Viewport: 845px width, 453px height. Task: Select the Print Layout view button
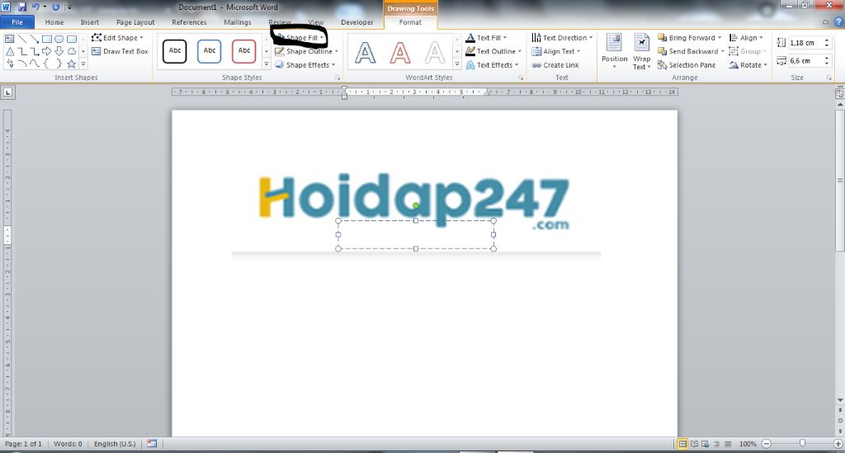(x=682, y=444)
